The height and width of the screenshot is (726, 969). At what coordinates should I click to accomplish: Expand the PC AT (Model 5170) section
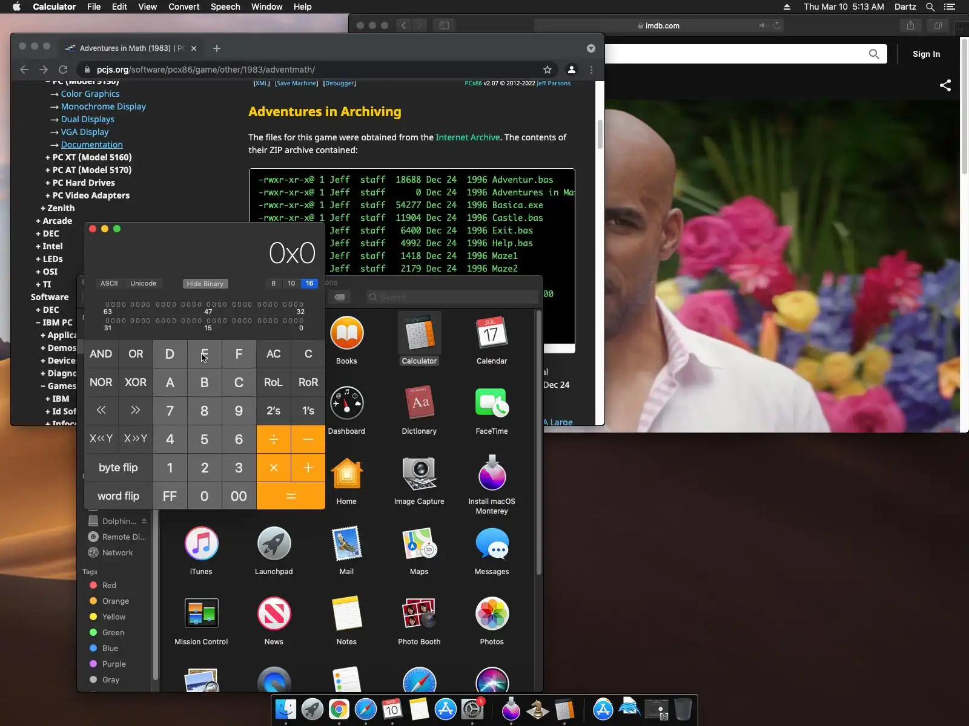88,170
